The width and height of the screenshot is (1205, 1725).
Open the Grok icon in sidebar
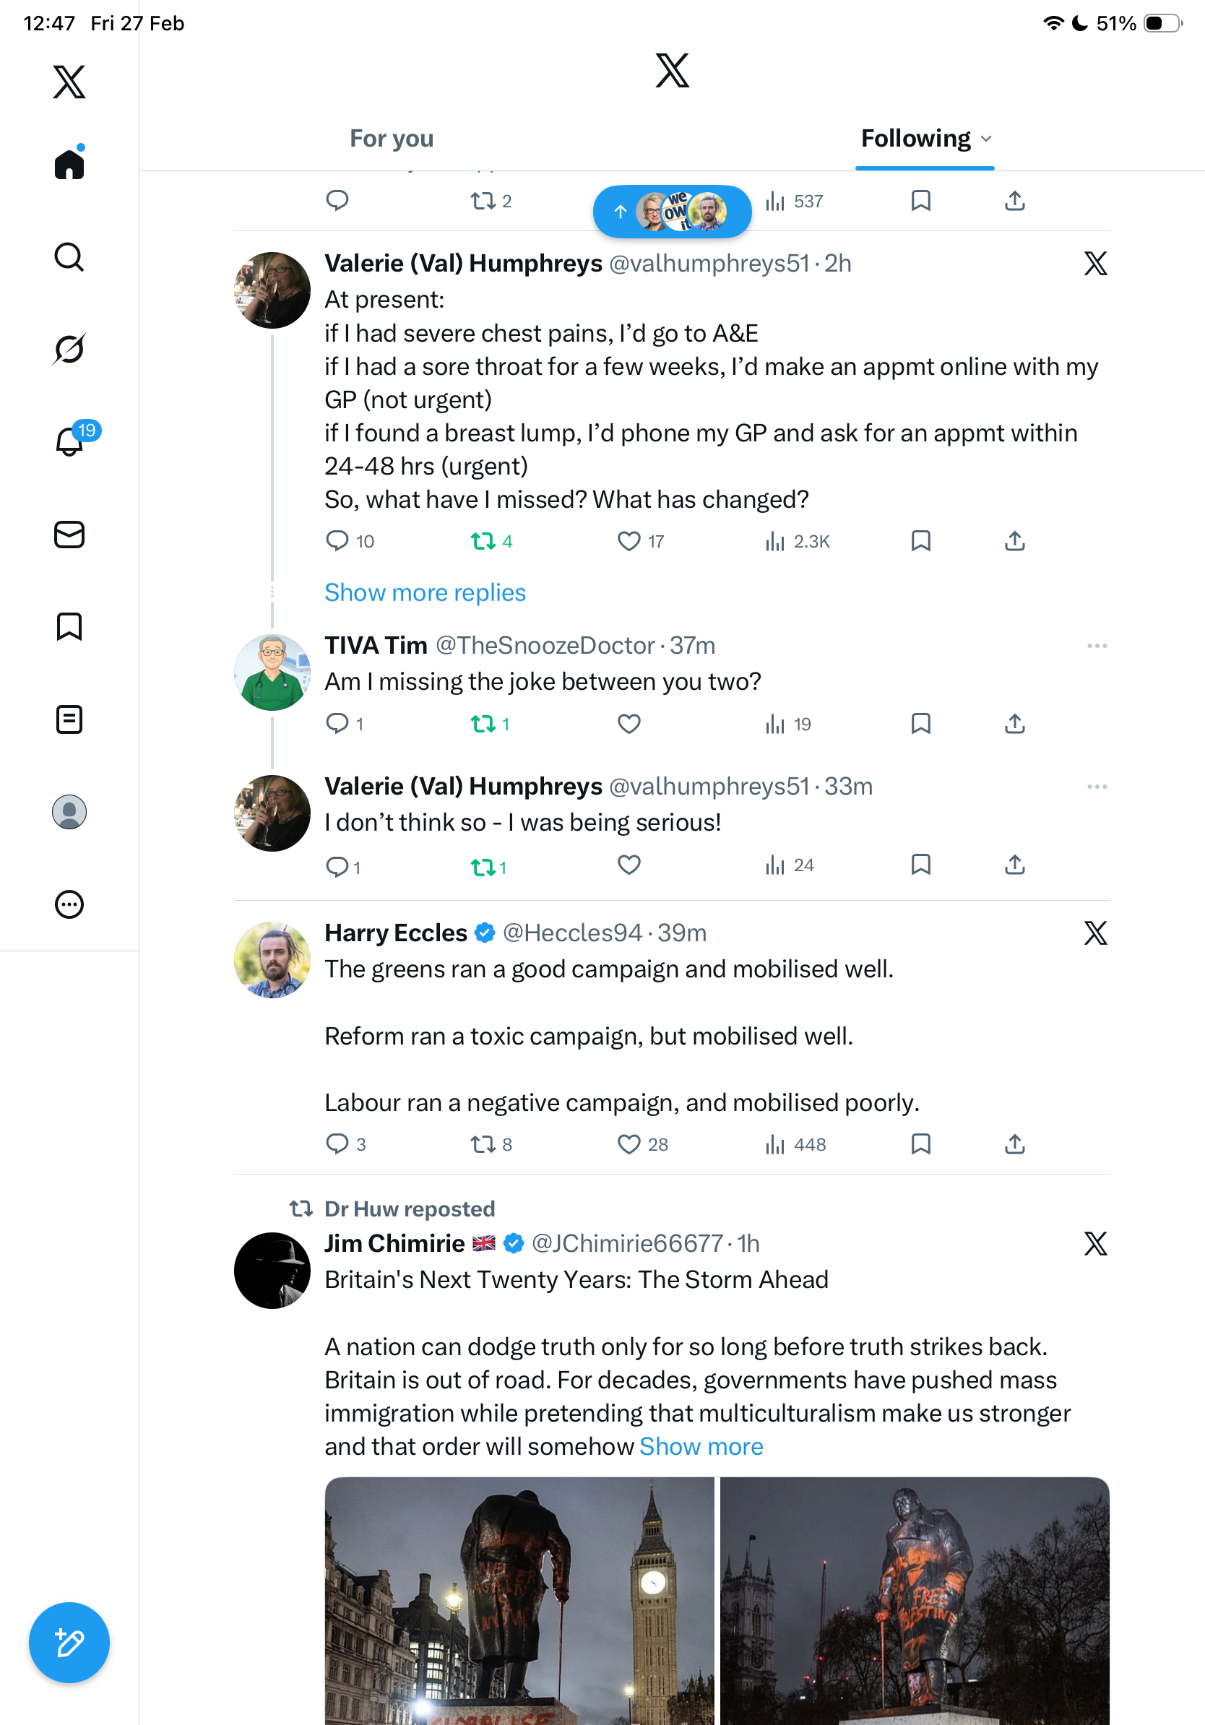click(69, 349)
